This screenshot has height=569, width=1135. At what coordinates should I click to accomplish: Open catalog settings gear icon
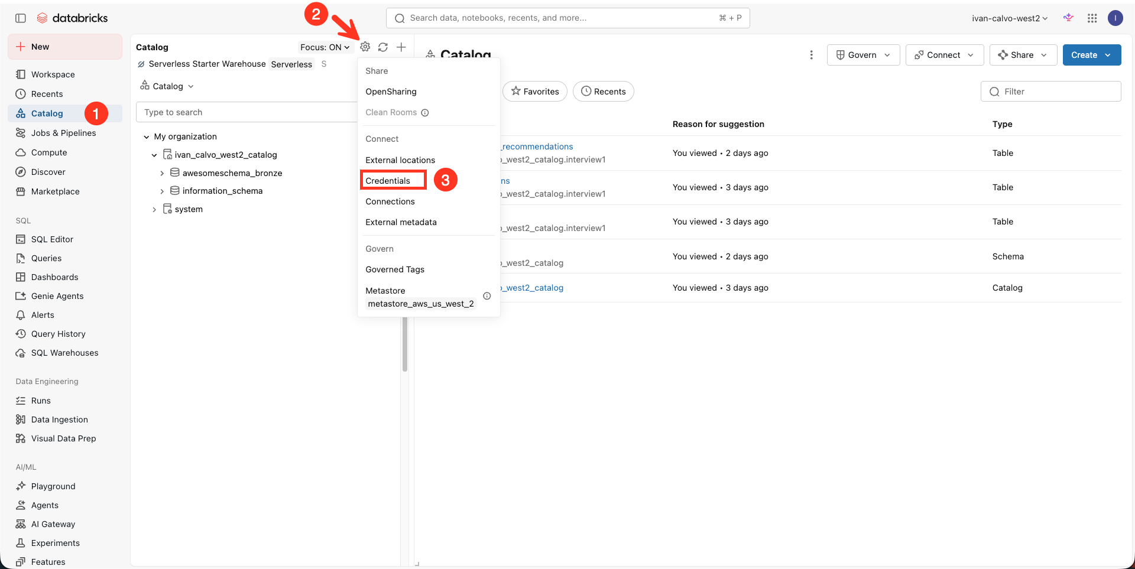click(365, 47)
